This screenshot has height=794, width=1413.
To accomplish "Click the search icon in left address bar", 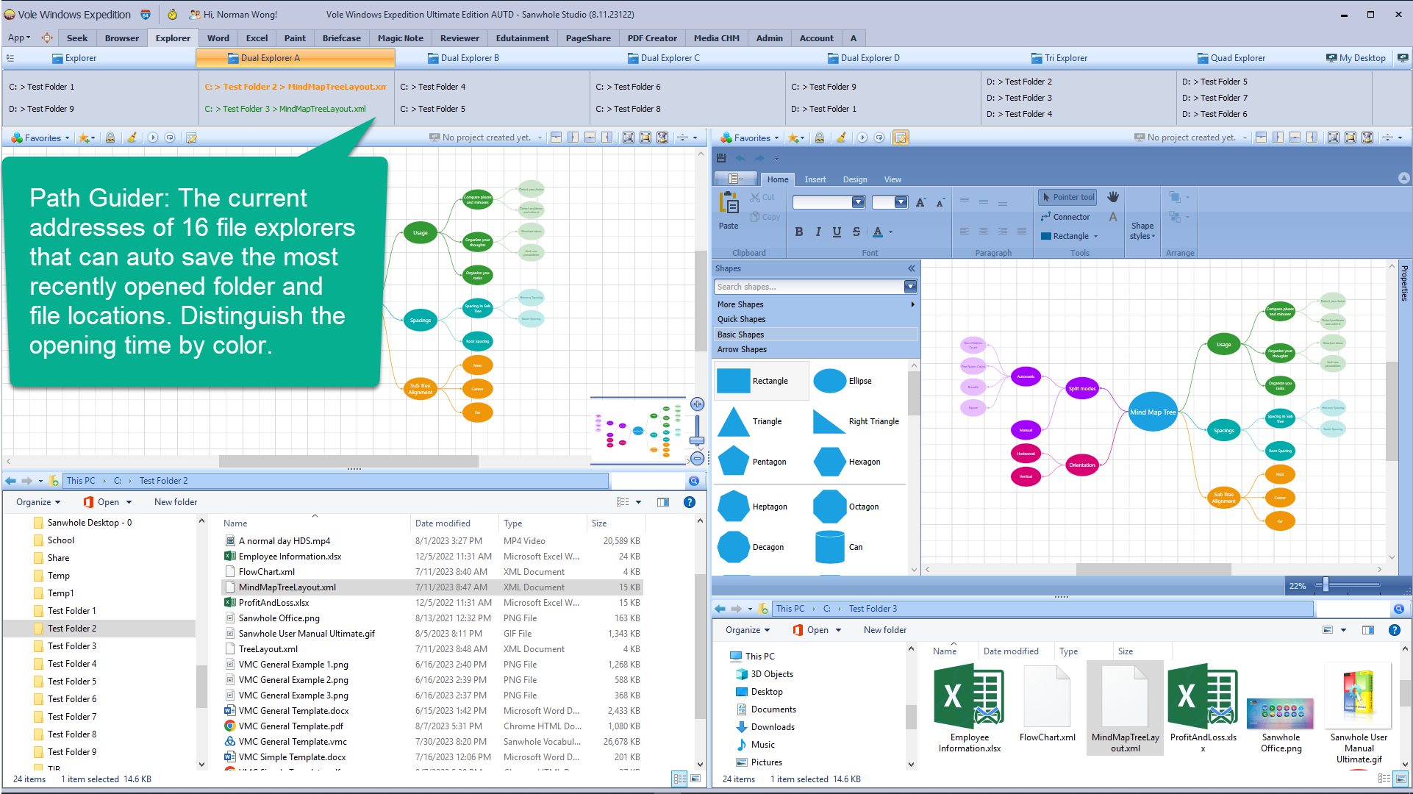I will click(x=693, y=481).
